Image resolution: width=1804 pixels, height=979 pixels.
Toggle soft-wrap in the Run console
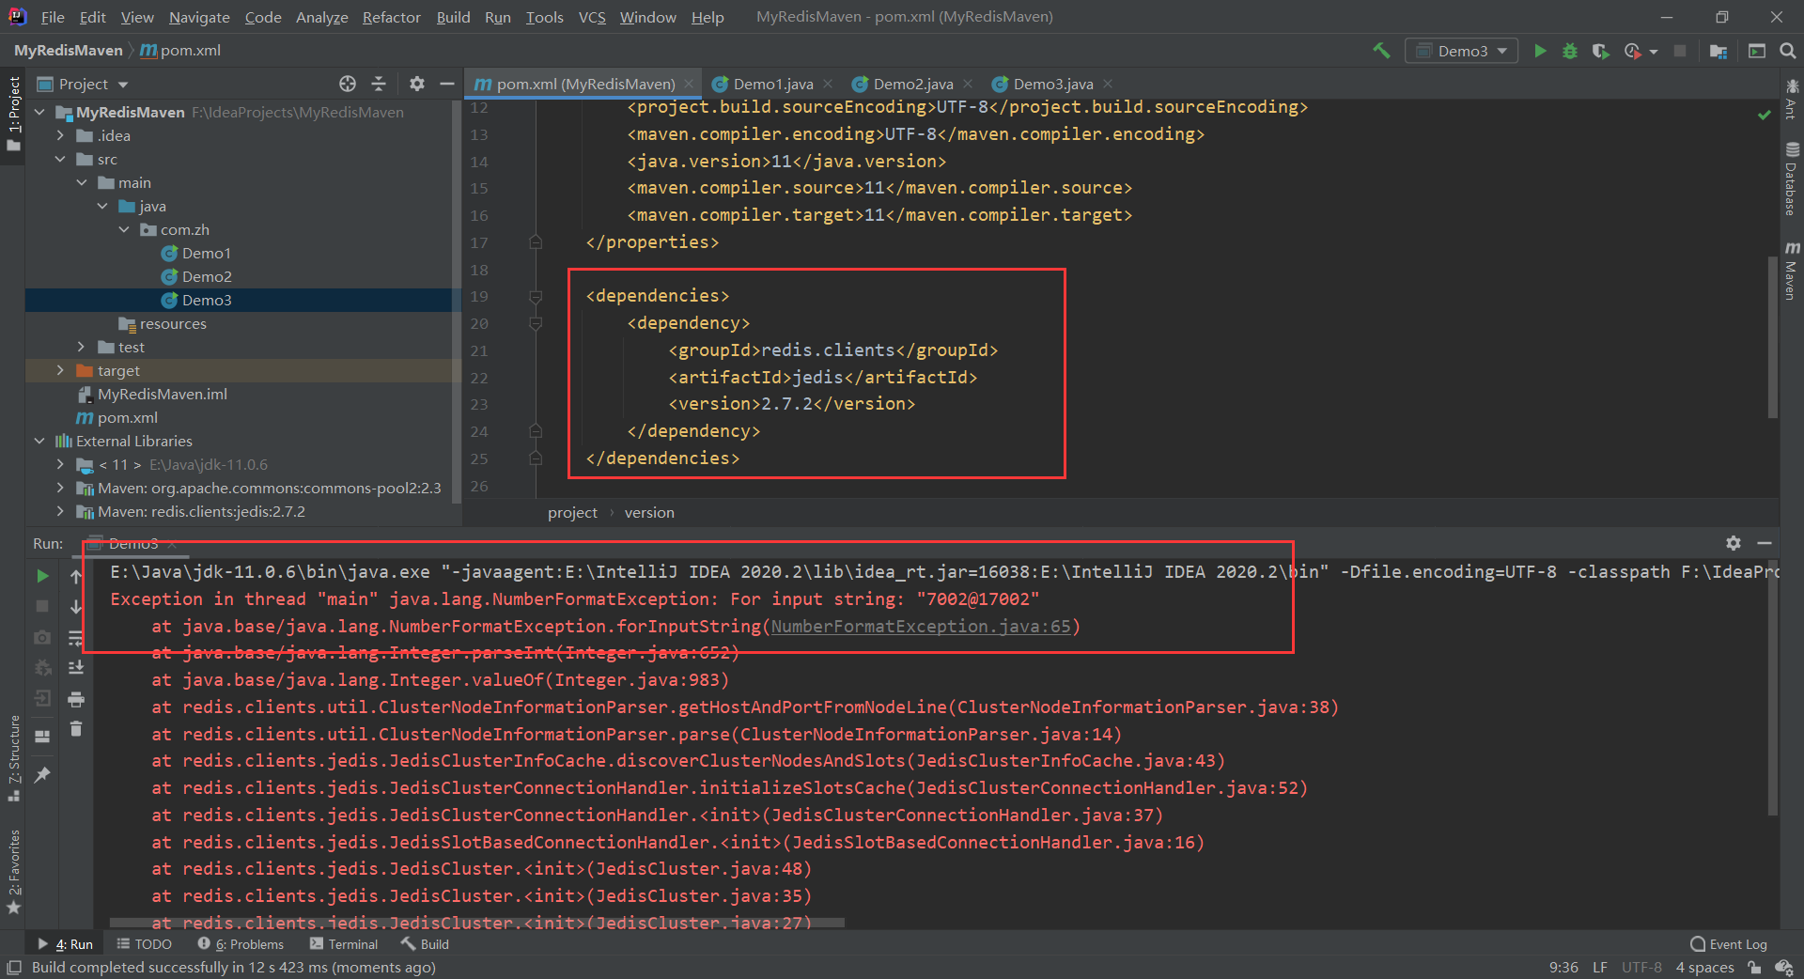76,638
